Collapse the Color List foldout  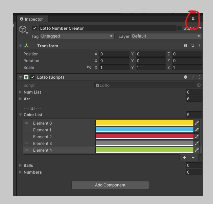coord(21,115)
